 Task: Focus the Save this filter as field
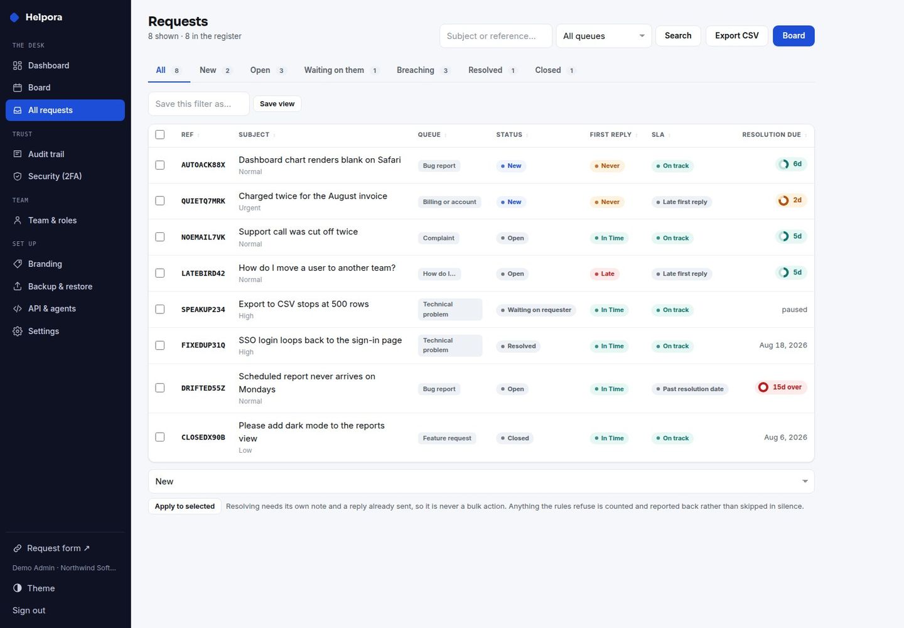(x=198, y=104)
